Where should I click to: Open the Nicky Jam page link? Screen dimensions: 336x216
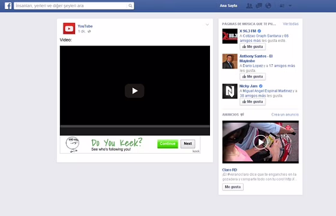click(248, 86)
